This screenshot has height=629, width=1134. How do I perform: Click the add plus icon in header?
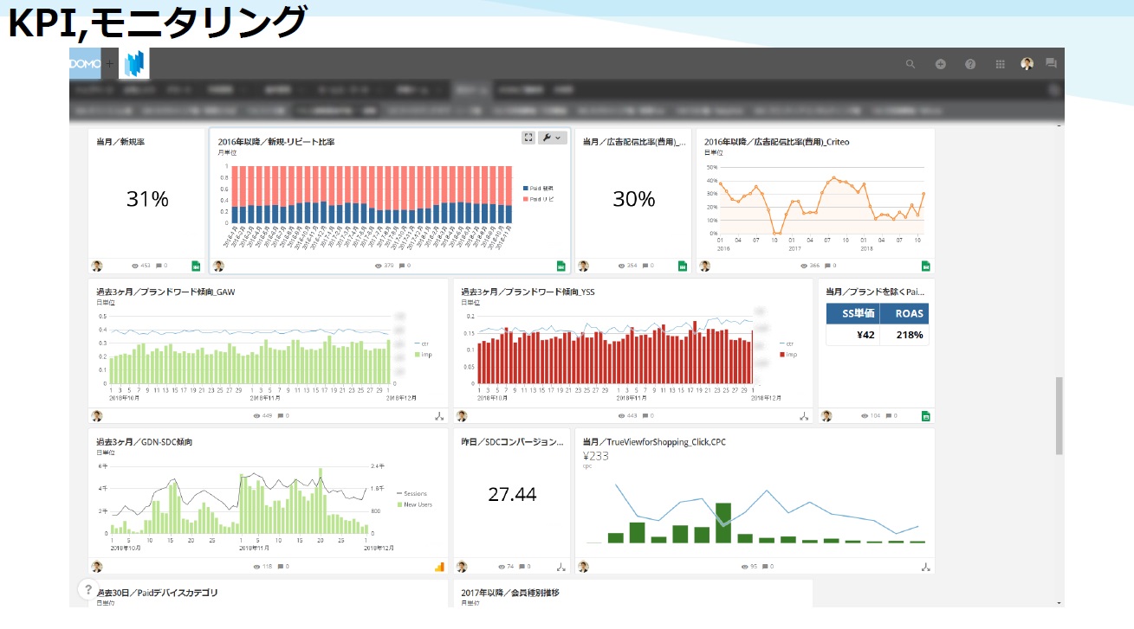click(x=940, y=64)
